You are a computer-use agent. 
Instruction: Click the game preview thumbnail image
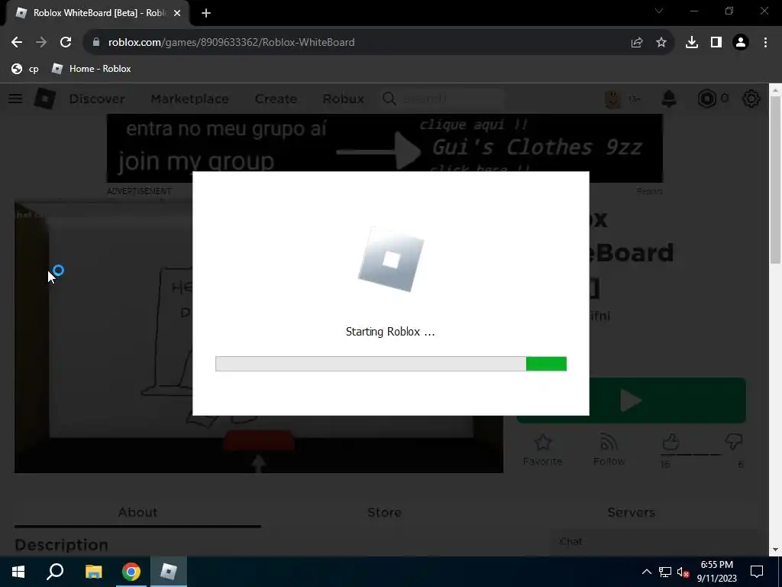coord(259,338)
